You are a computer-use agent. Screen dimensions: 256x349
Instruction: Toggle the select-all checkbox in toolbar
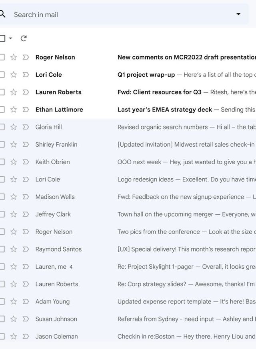pos(2,38)
